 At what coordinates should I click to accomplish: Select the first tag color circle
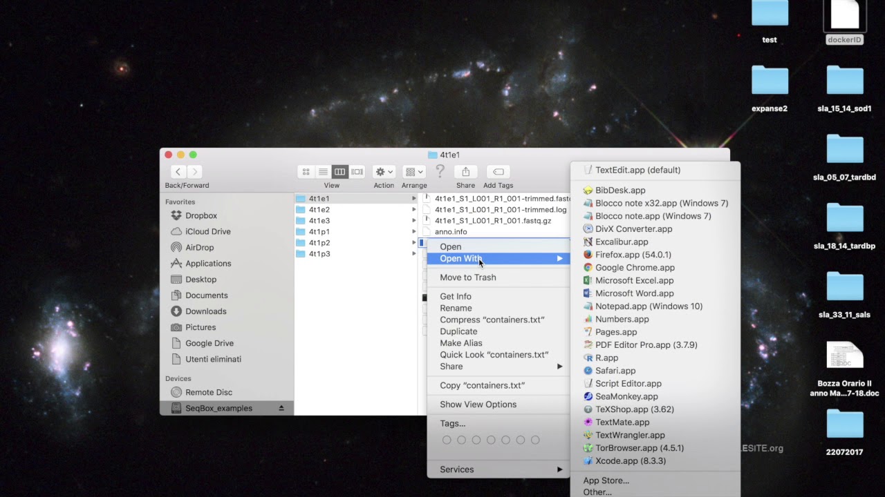[447, 440]
